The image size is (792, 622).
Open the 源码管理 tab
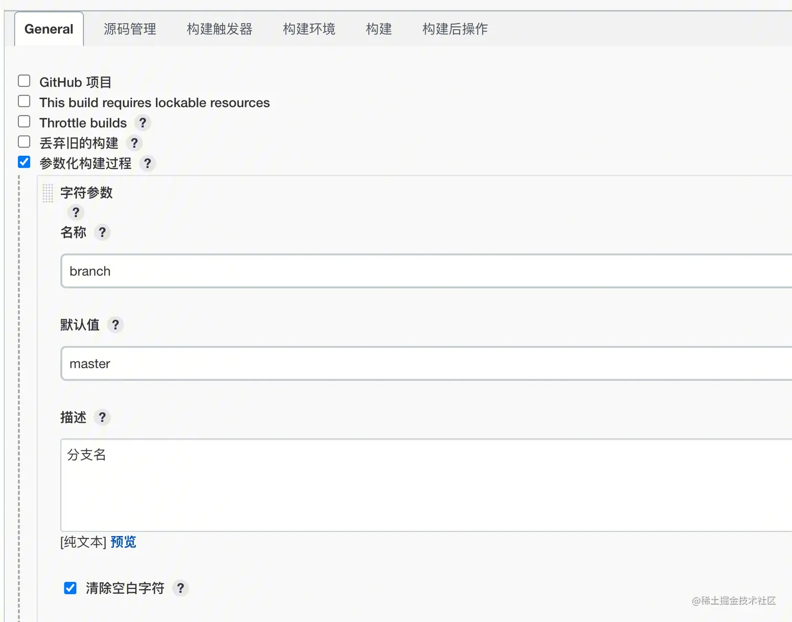[x=130, y=29]
